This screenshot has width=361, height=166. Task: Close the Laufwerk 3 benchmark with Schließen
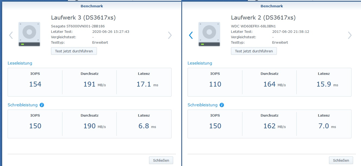[x=161, y=160]
